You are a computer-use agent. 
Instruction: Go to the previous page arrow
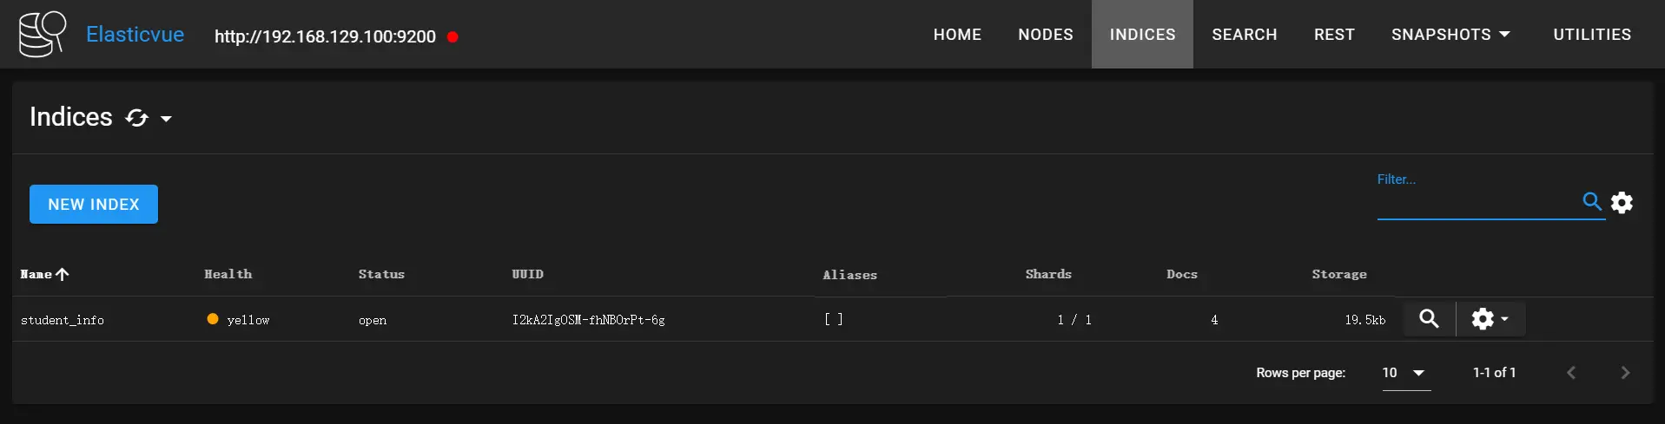1571,373
